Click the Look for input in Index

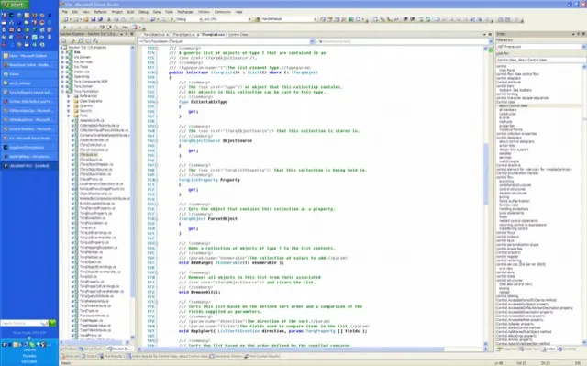click(x=540, y=60)
